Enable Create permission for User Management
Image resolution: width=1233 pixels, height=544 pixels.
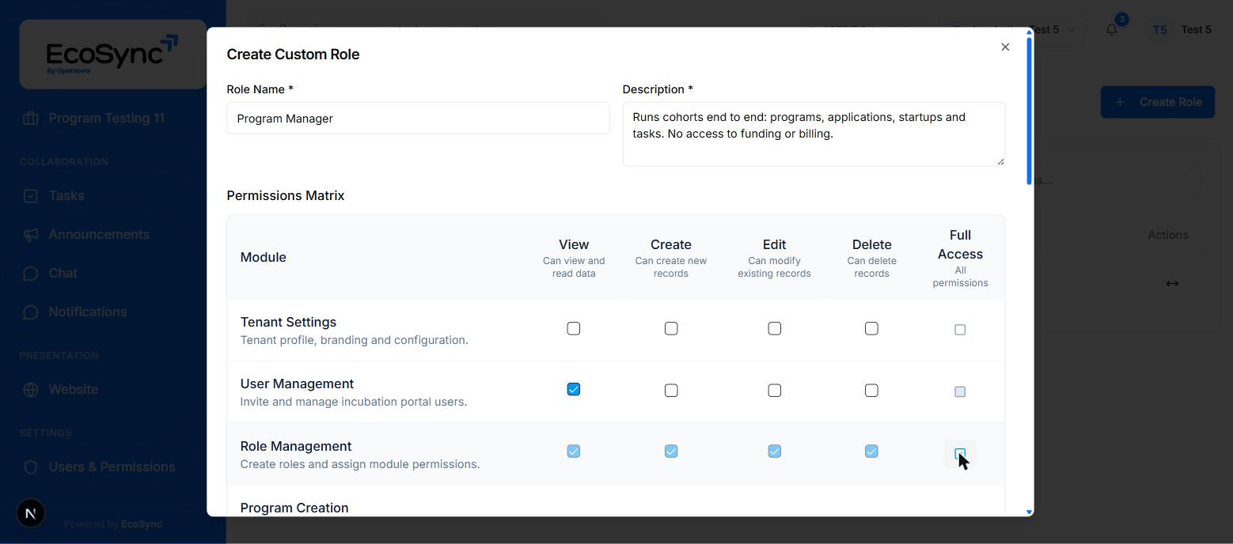(671, 391)
